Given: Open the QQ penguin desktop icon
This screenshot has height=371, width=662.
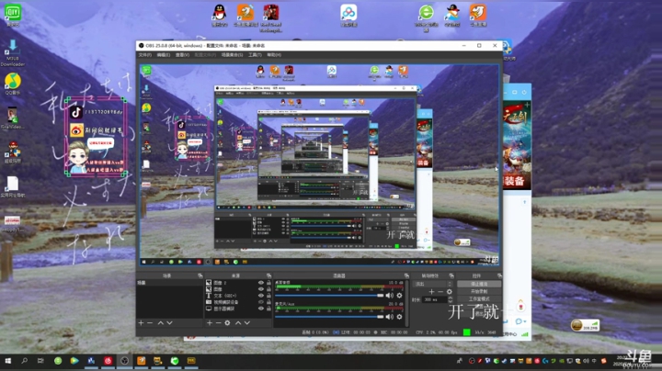Looking at the screenshot, I should pos(219,16).
